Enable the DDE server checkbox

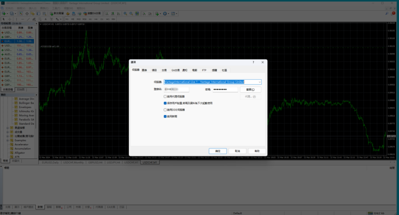point(165,110)
